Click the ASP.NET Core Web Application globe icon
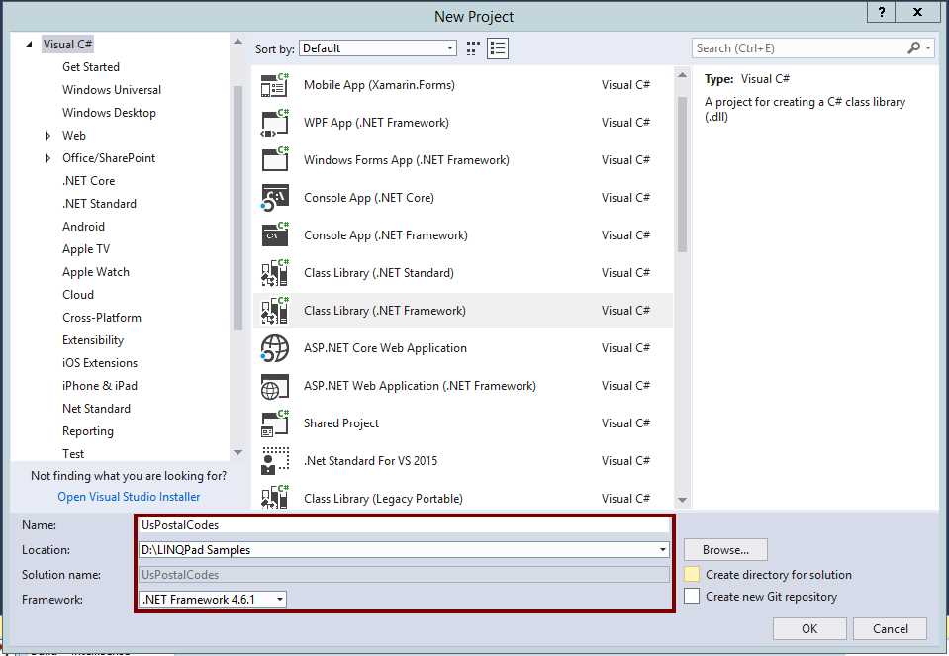Image resolution: width=949 pixels, height=656 pixels. pos(275,348)
